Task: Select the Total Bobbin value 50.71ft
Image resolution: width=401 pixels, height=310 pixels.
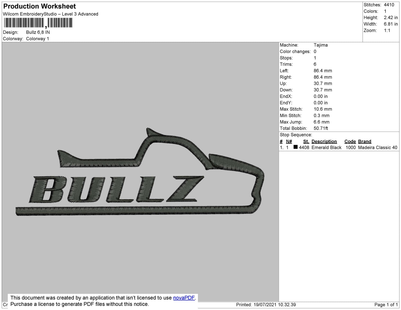Action: pos(321,128)
